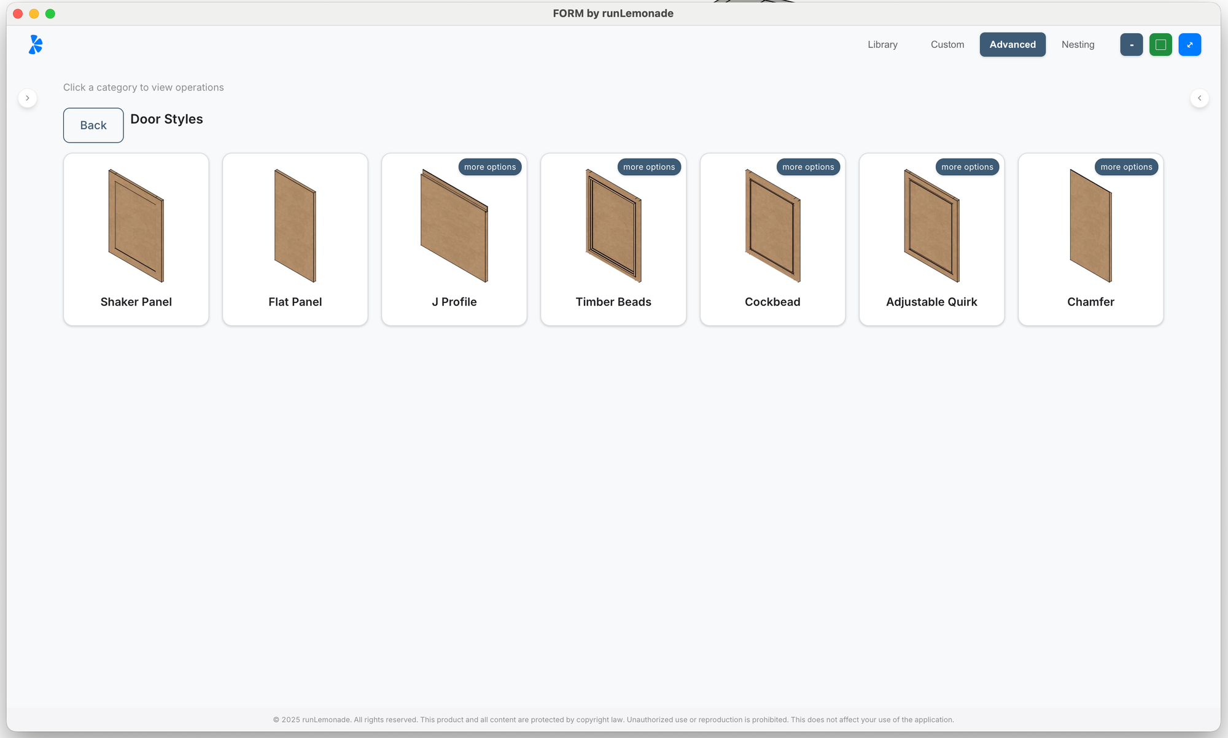
Task: Select the Timber Beads door image
Action: point(613,226)
